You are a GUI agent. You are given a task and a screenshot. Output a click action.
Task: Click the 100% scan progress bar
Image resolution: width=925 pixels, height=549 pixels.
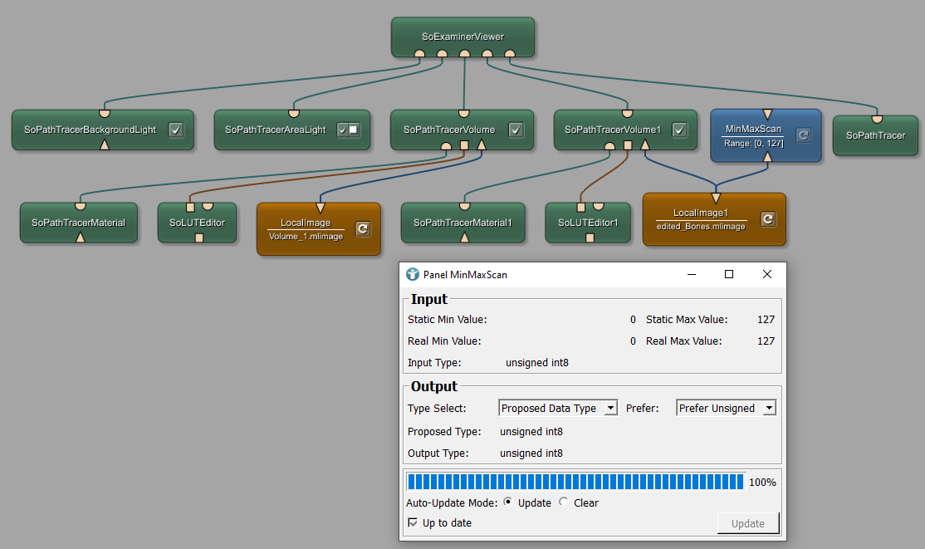click(x=575, y=483)
